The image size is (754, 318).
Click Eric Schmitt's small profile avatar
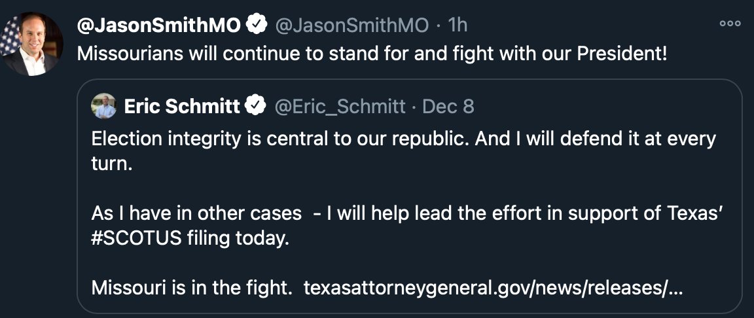click(x=103, y=106)
